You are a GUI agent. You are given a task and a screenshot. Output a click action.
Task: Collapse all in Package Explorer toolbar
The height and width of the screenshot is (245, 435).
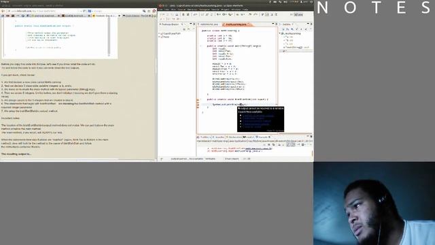(184, 29)
